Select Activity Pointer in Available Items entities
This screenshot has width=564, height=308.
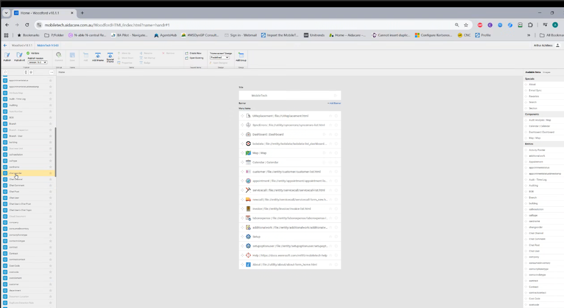537,150
